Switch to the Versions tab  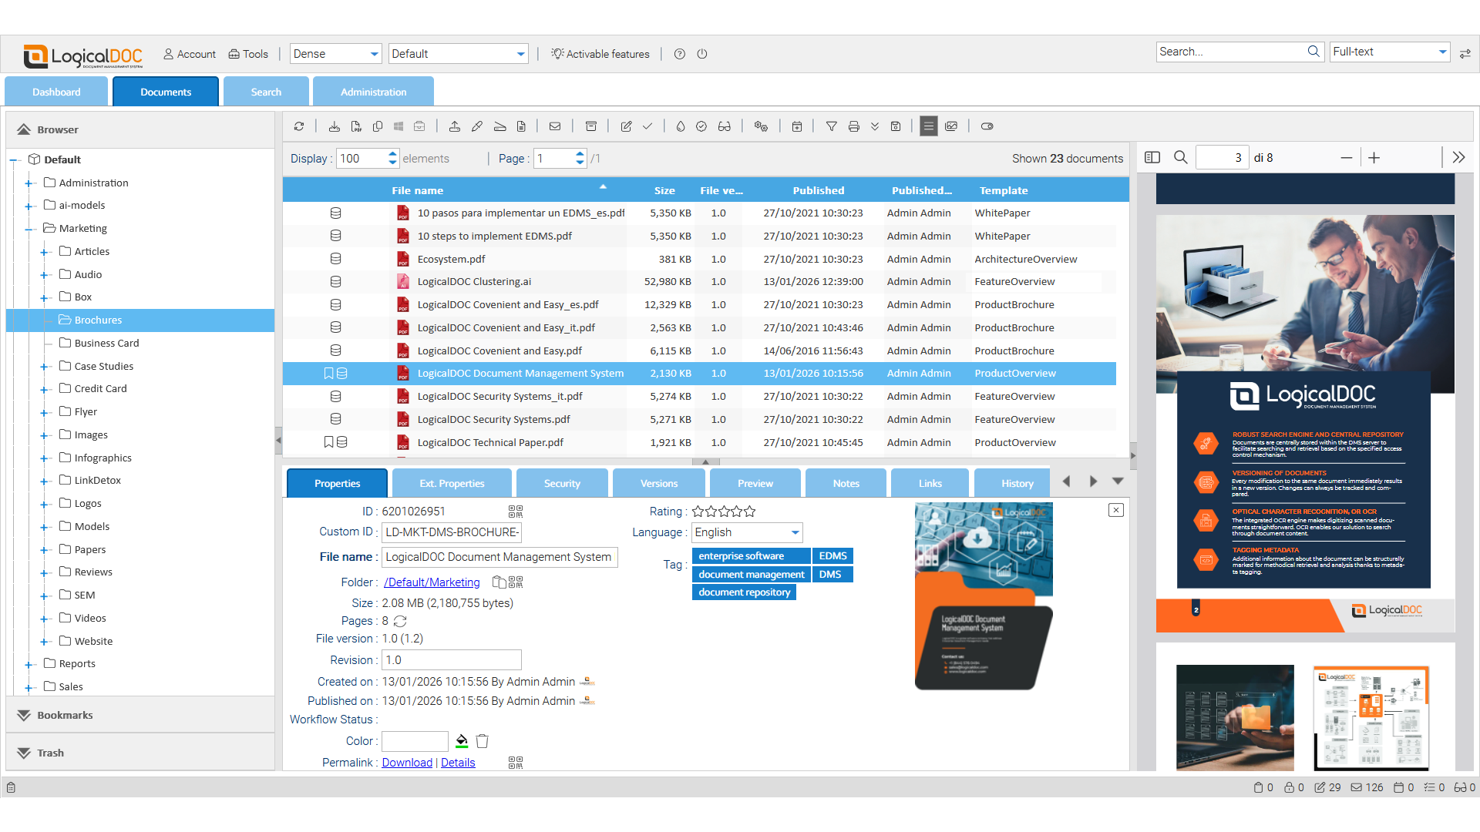(x=658, y=483)
